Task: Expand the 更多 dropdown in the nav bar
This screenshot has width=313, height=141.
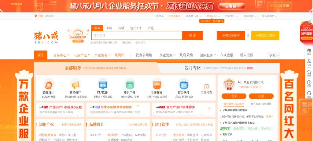Action: (273, 55)
